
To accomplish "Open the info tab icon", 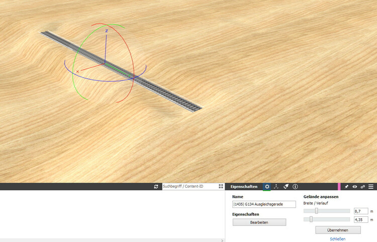I will click(295, 187).
